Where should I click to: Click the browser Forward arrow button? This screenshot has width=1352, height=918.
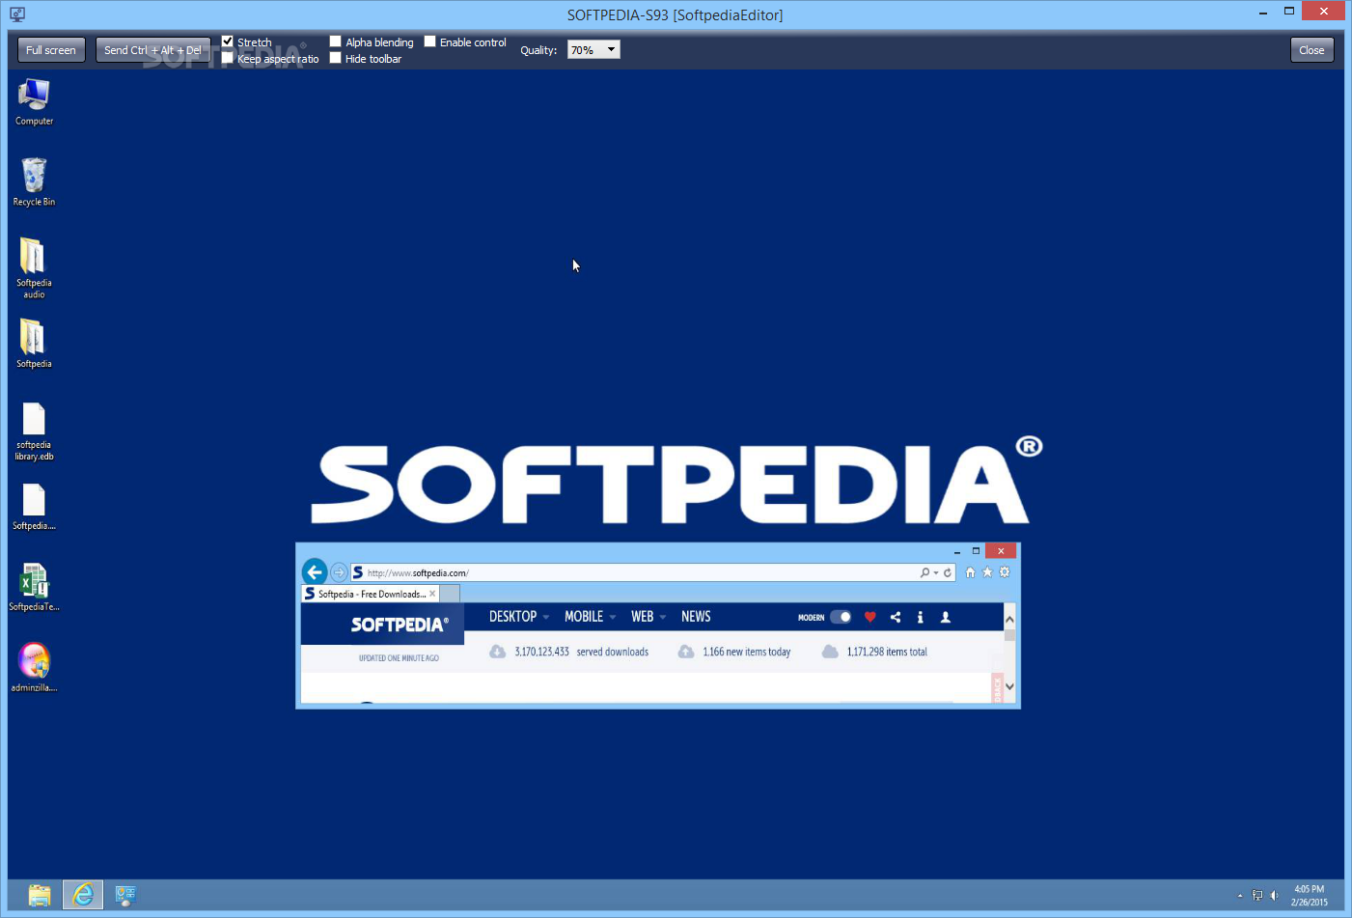click(x=339, y=572)
